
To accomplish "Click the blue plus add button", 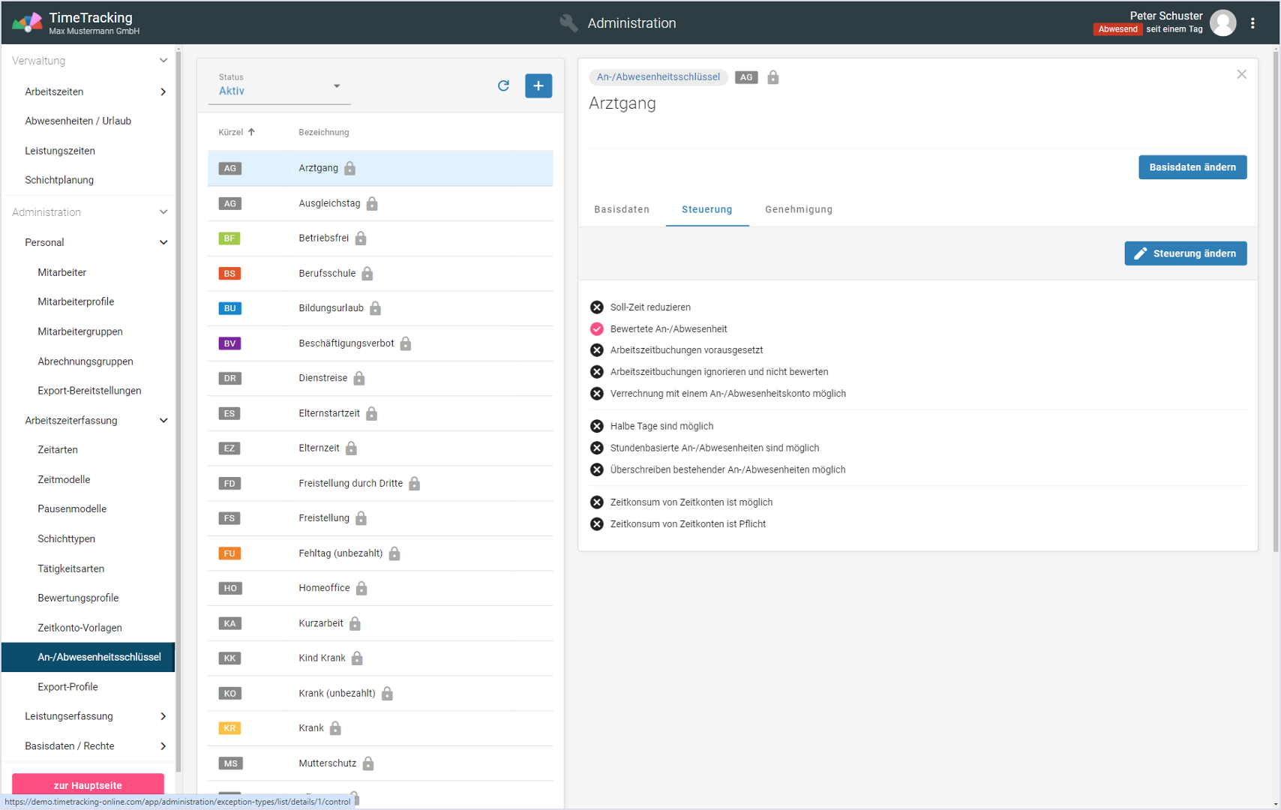I will [538, 85].
